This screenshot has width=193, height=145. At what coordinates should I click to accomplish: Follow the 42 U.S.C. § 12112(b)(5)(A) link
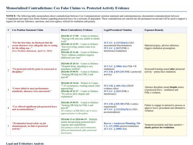point(117,109)
